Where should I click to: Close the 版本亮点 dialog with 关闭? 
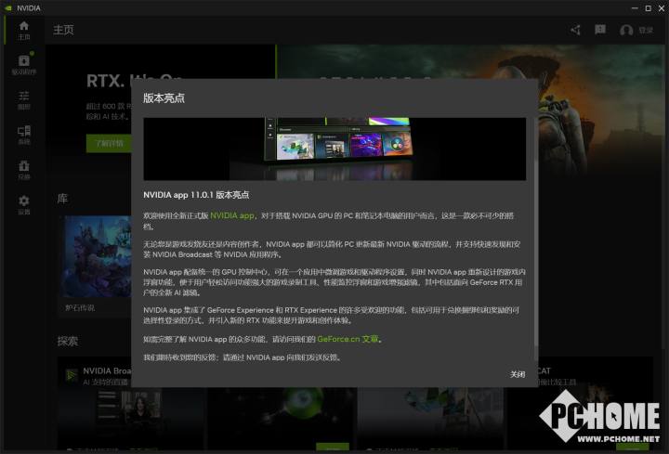[x=518, y=374]
